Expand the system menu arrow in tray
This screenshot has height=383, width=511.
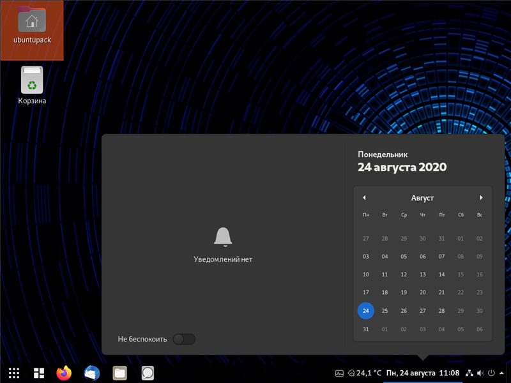[x=502, y=373]
